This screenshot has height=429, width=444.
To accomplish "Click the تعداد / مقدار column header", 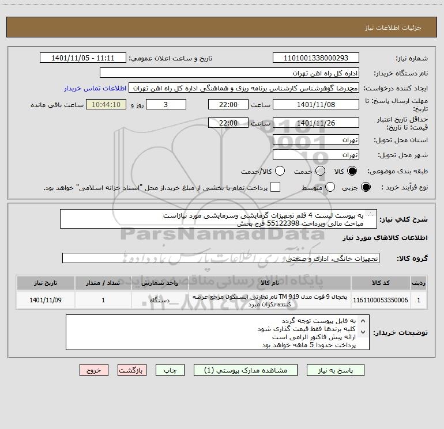I will click(103, 283).
